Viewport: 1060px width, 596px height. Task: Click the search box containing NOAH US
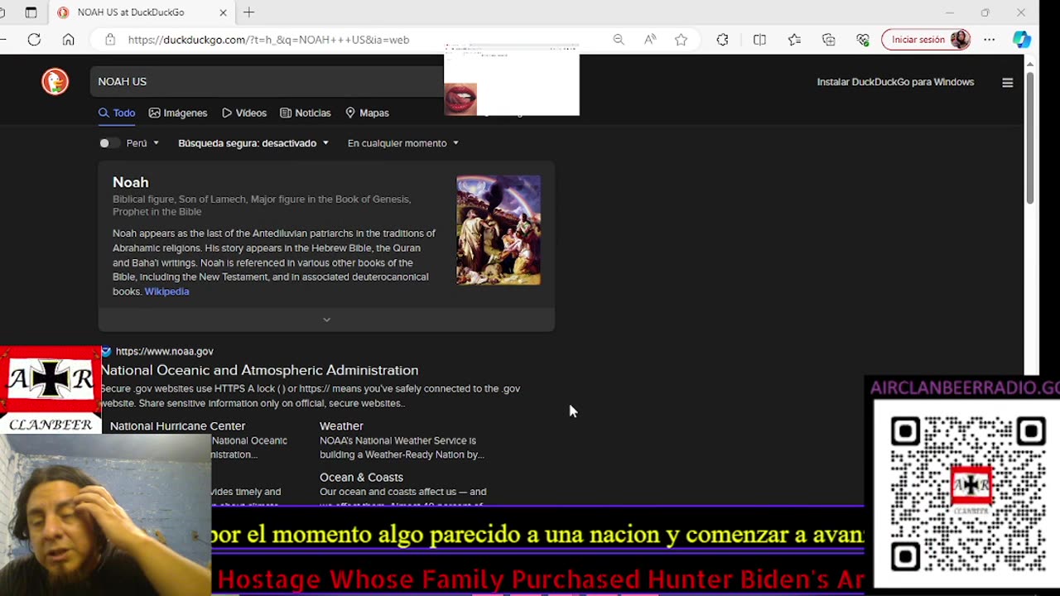[x=267, y=81]
